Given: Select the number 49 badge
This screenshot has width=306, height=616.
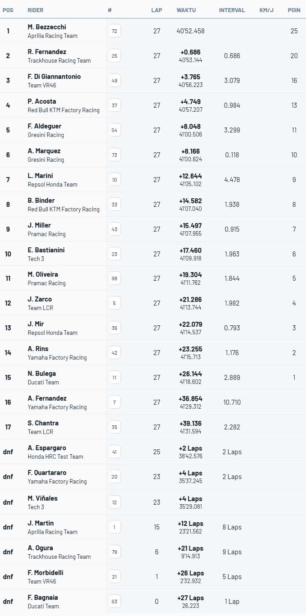Looking at the screenshot, I should click(114, 81).
